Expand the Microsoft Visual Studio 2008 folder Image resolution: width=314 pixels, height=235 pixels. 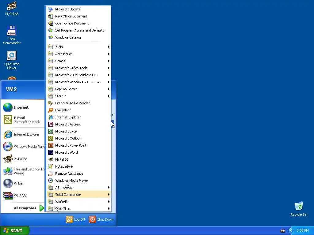78,75
